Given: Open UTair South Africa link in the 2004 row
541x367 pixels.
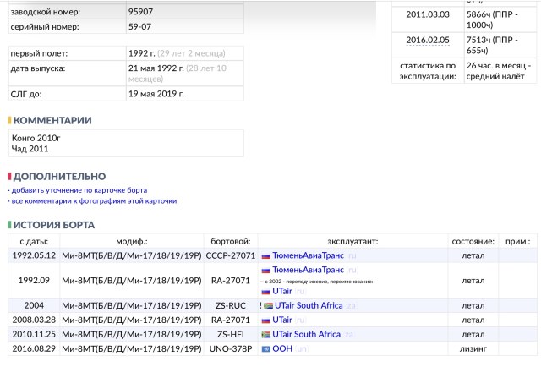Looking at the screenshot, I should tap(309, 305).
